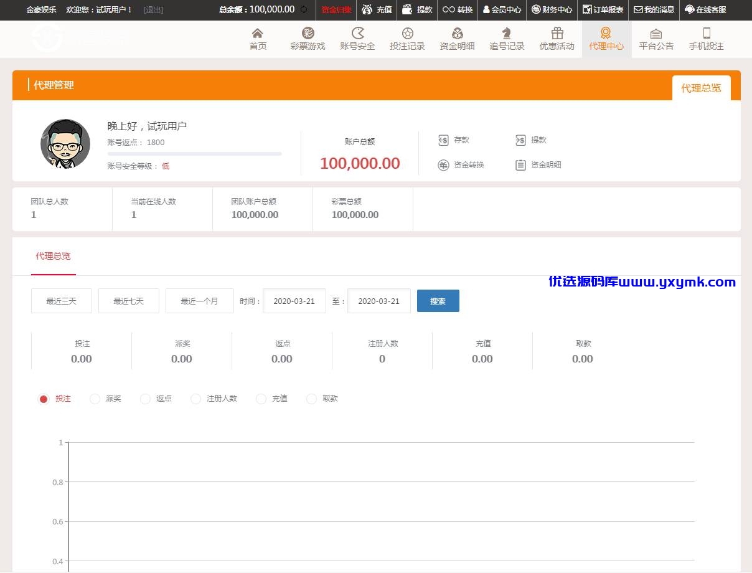
Task: Select 返点 radio button for chart
Action: [x=145, y=399]
